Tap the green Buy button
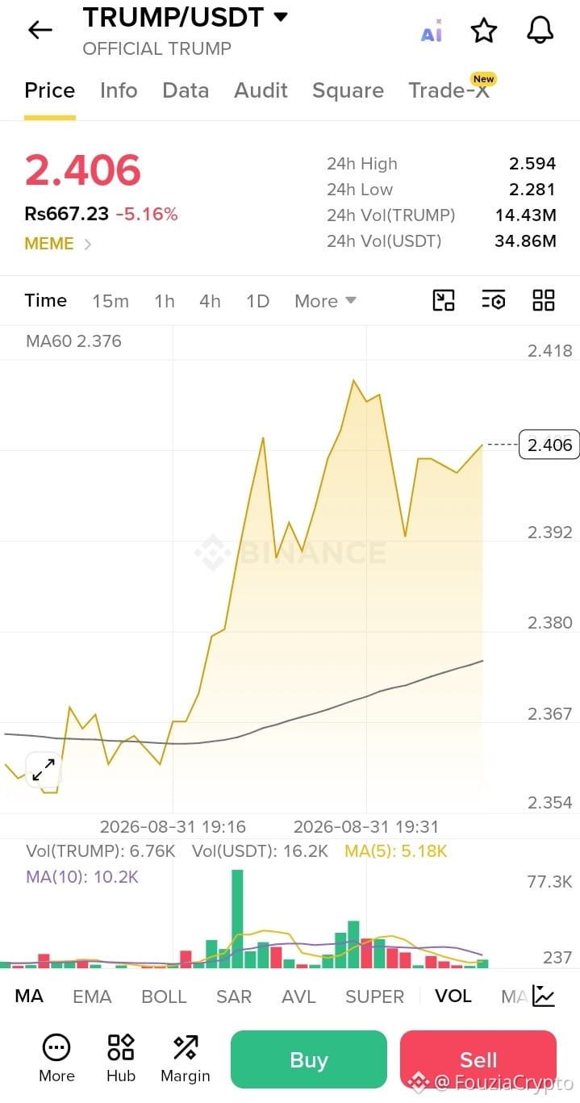The width and height of the screenshot is (580, 1103). pyautogui.click(x=309, y=1059)
